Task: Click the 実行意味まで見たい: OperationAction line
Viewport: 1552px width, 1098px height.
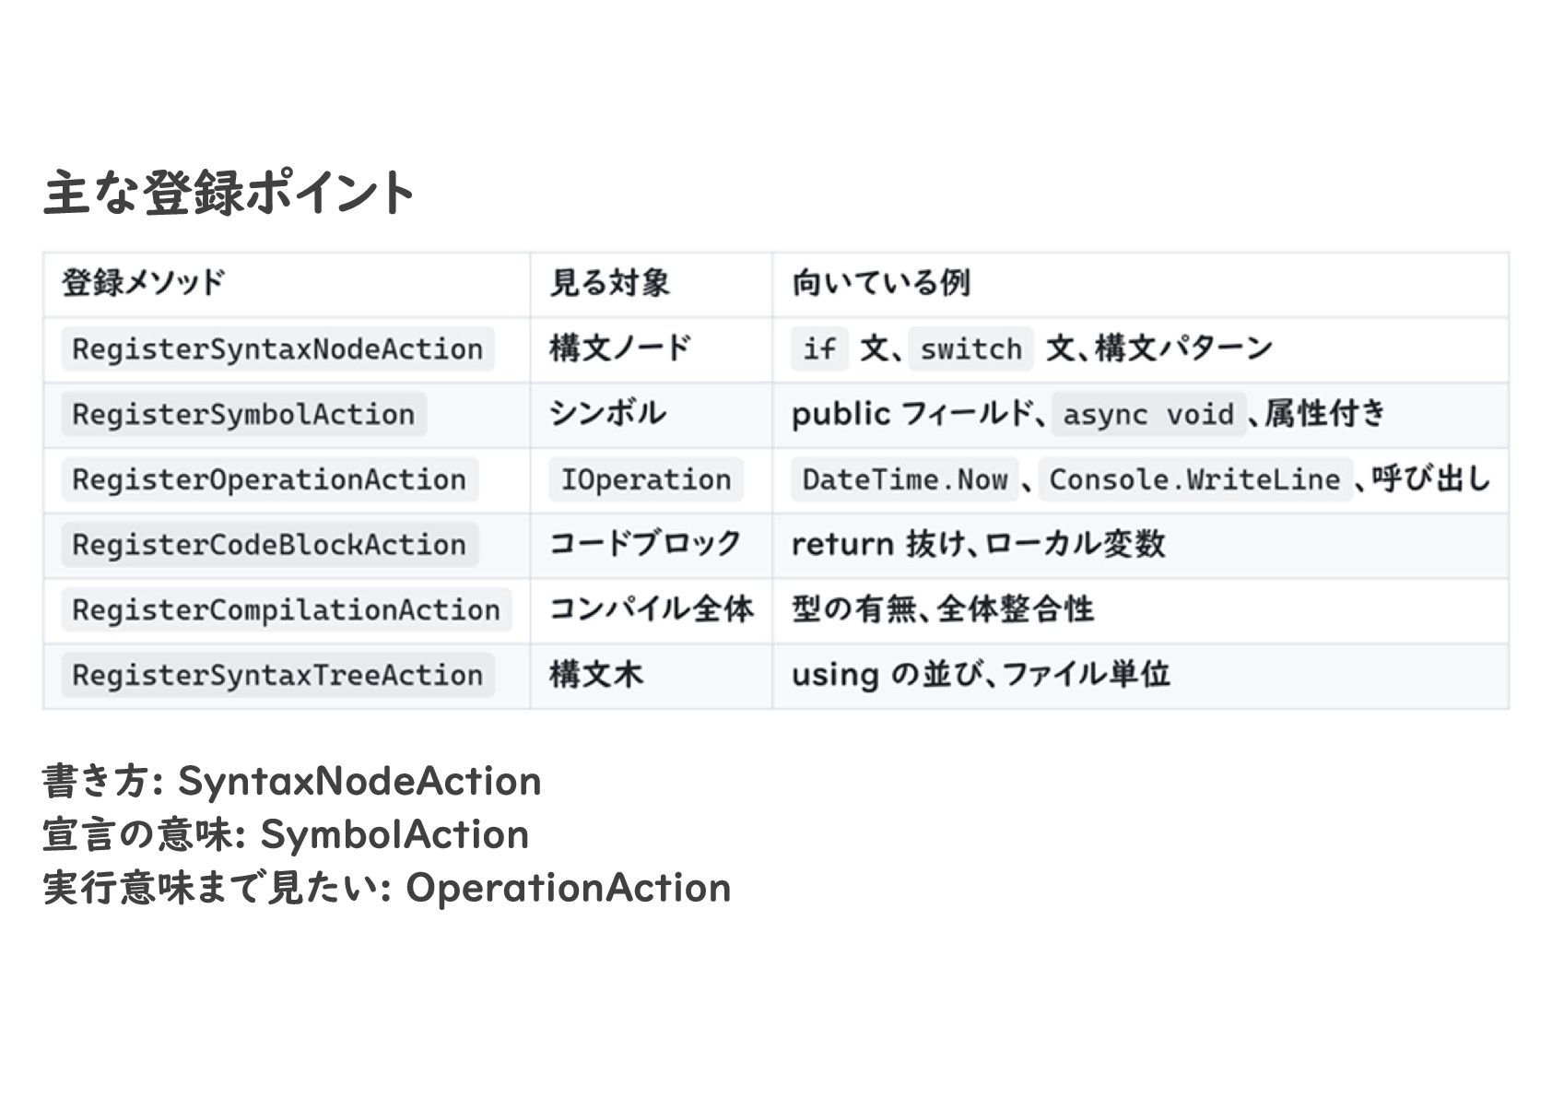Action: pos(387,888)
